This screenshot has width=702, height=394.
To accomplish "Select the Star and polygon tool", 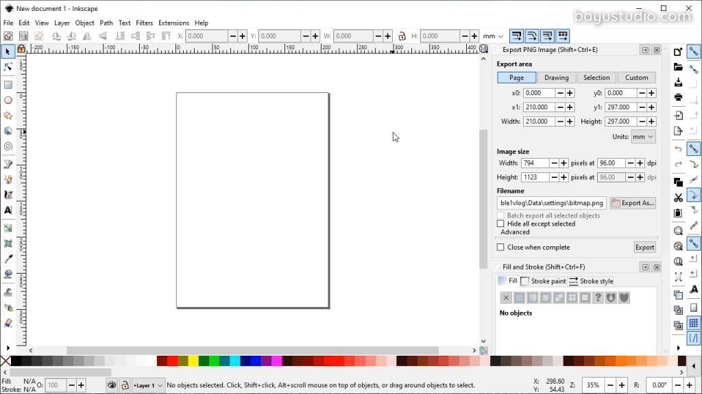I will point(8,116).
